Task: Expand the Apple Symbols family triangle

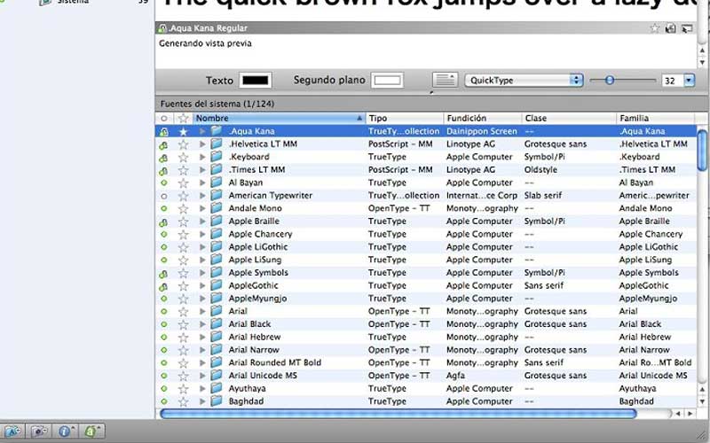Action: (x=202, y=273)
